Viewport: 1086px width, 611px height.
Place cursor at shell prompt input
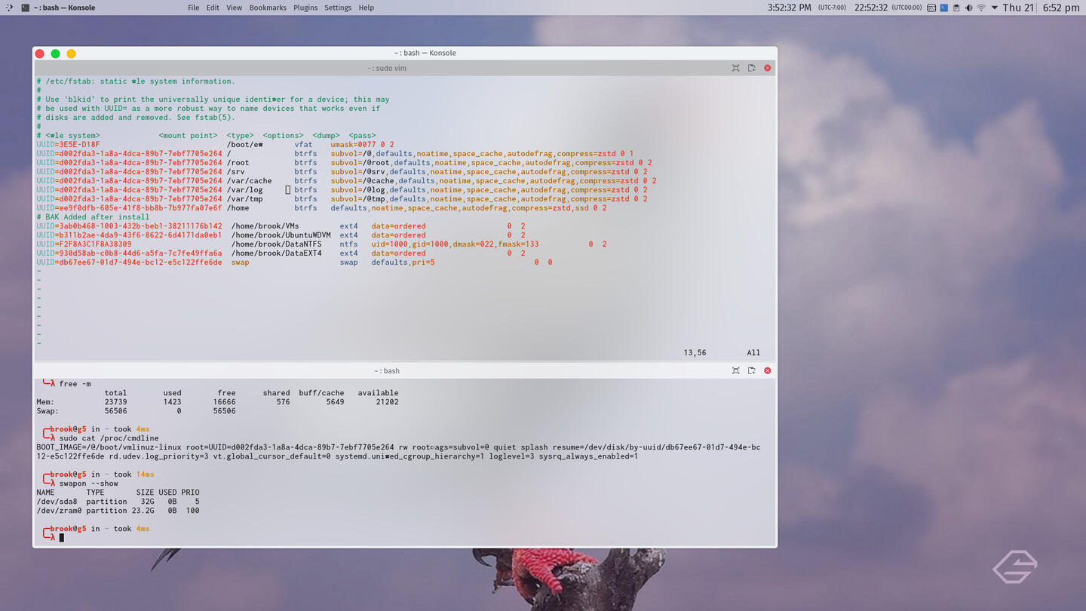62,538
